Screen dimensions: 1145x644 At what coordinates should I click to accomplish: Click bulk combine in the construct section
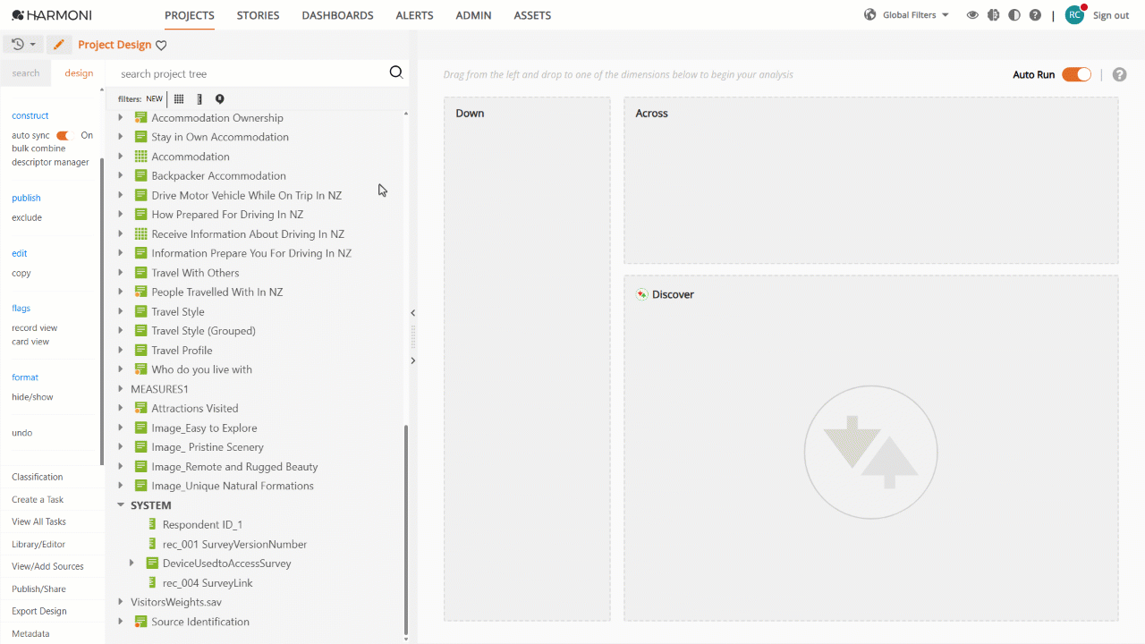click(x=38, y=148)
